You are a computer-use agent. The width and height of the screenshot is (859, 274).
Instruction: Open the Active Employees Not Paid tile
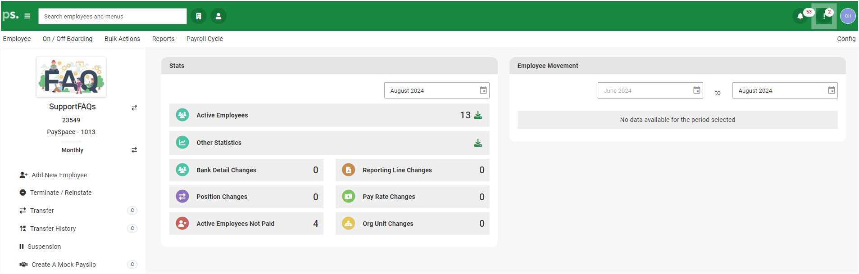246,224
